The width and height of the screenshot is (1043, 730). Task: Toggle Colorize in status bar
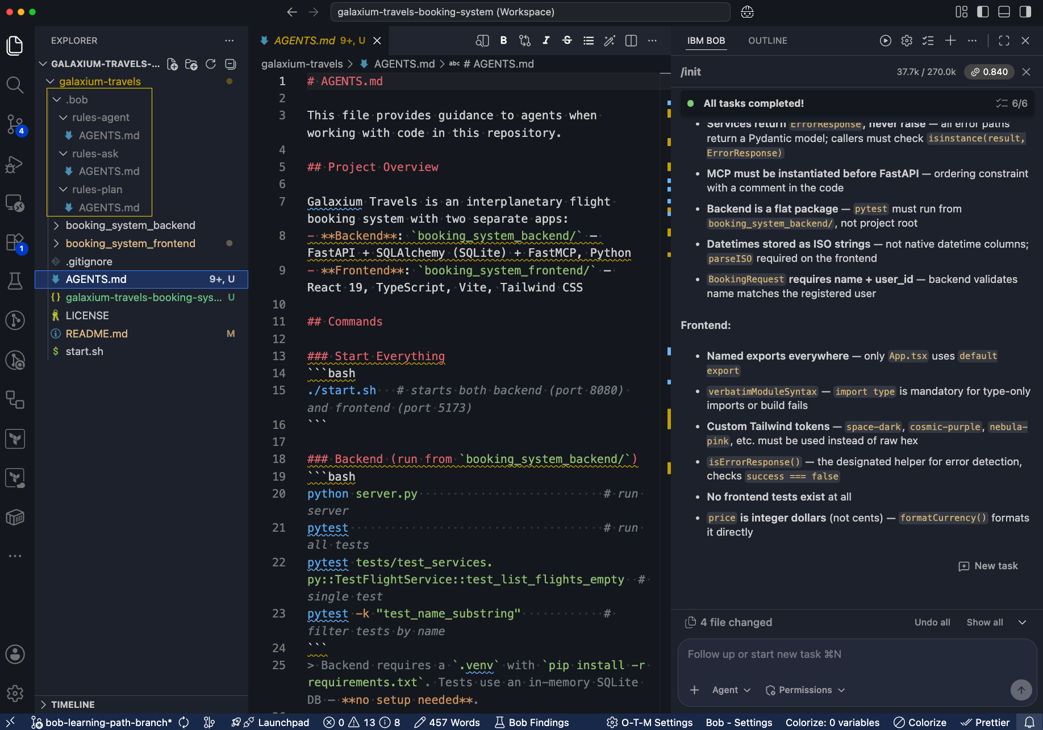click(920, 722)
